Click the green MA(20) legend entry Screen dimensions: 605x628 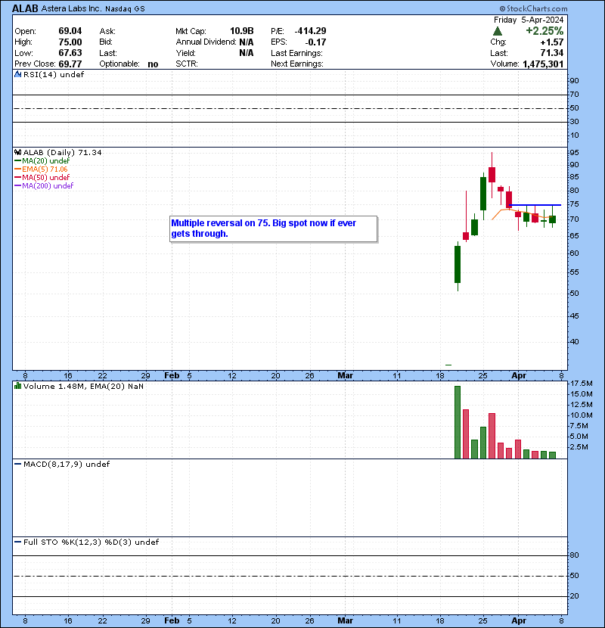(x=42, y=160)
